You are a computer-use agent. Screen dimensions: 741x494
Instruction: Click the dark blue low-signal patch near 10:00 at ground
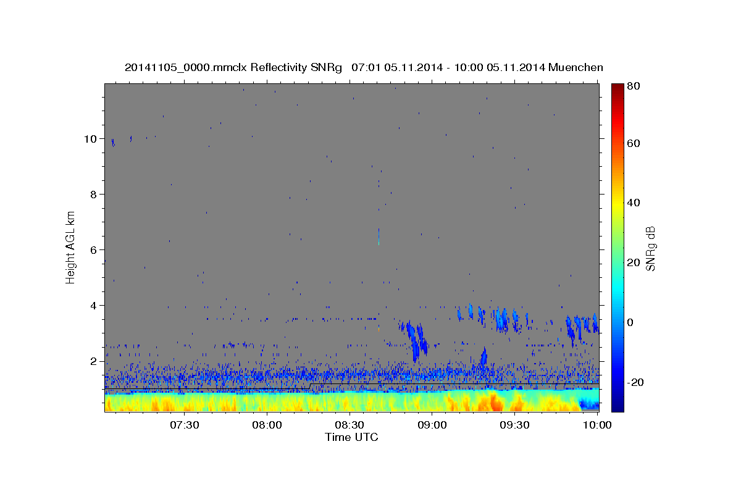tap(589, 405)
